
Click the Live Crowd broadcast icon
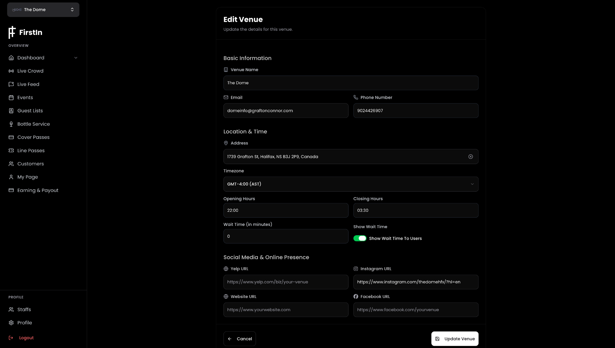(x=11, y=71)
